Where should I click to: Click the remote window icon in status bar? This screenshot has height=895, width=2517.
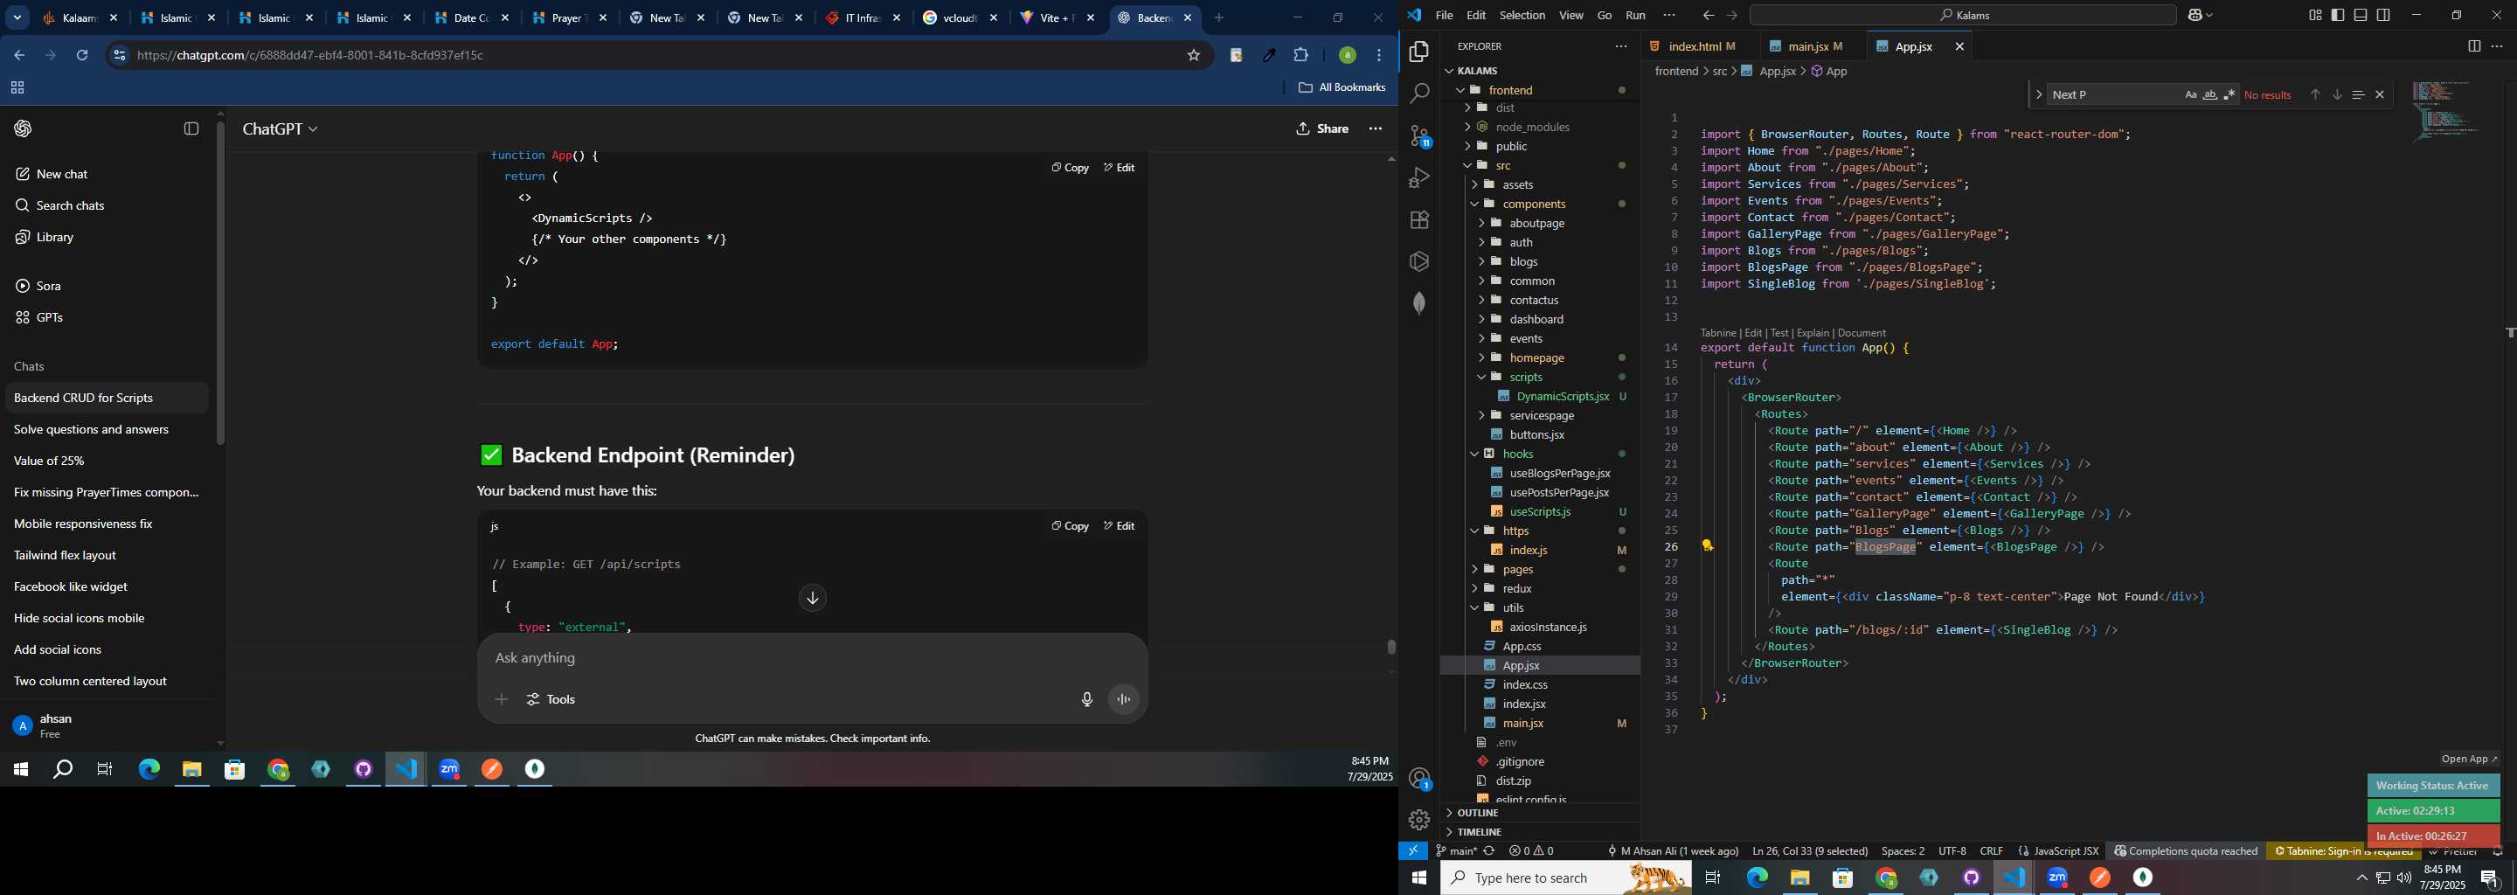1413,851
